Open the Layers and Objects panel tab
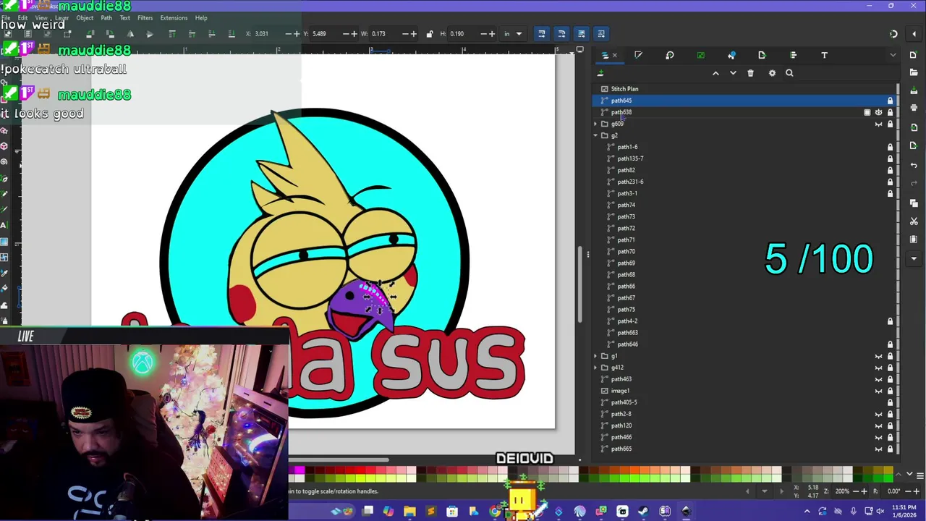 606,55
